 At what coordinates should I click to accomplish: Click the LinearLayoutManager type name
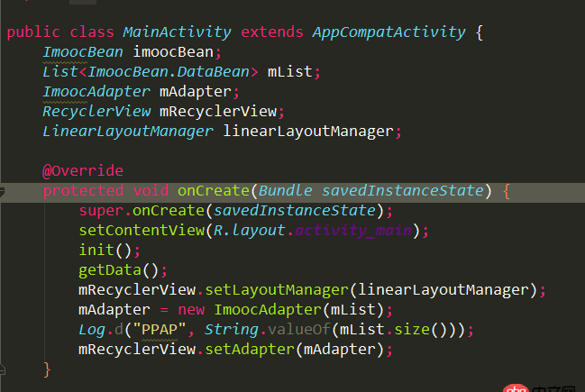(128, 131)
